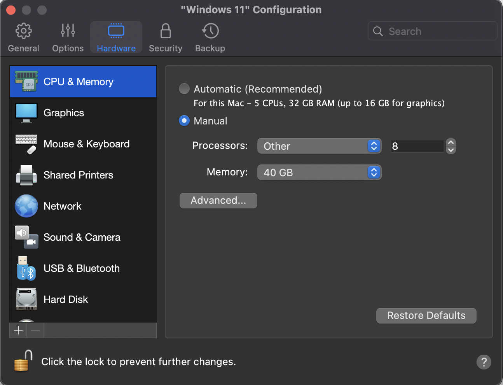This screenshot has height=385, width=503.
Task: Open Mouse & Keyboard settings icon
Action: tap(26, 144)
